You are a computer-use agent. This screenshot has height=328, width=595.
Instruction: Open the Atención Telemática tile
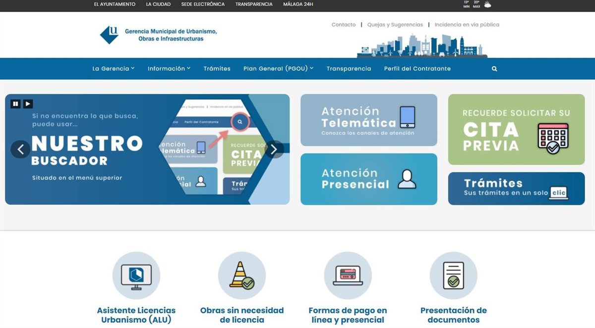[x=368, y=120]
